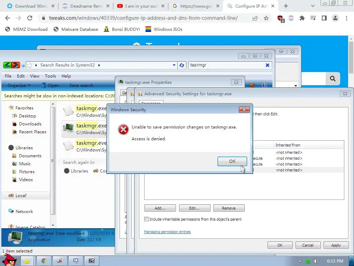Open the View menu in Explorer

tap(35, 76)
